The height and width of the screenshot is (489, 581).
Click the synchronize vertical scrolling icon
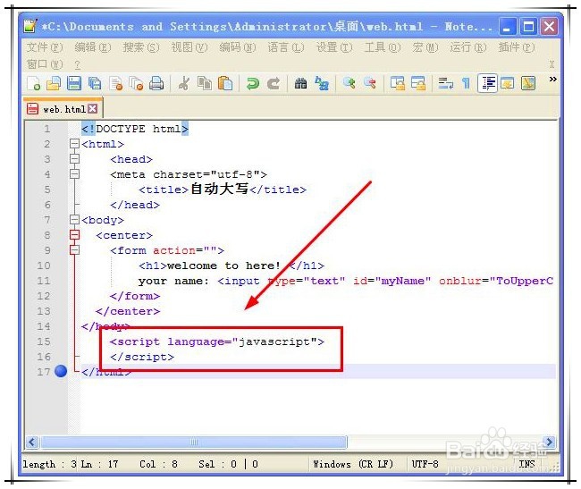pos(398,83)
